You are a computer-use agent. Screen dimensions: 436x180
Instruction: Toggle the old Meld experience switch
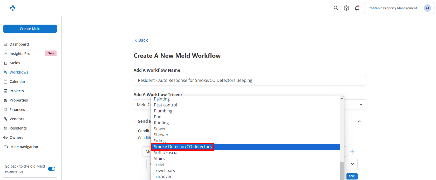point(52,169)
